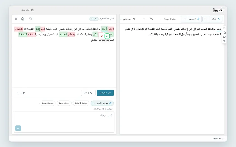Select the صياغة قانونية legal style chip
Screen dimensions: 236x147
(x=81, y=103)
